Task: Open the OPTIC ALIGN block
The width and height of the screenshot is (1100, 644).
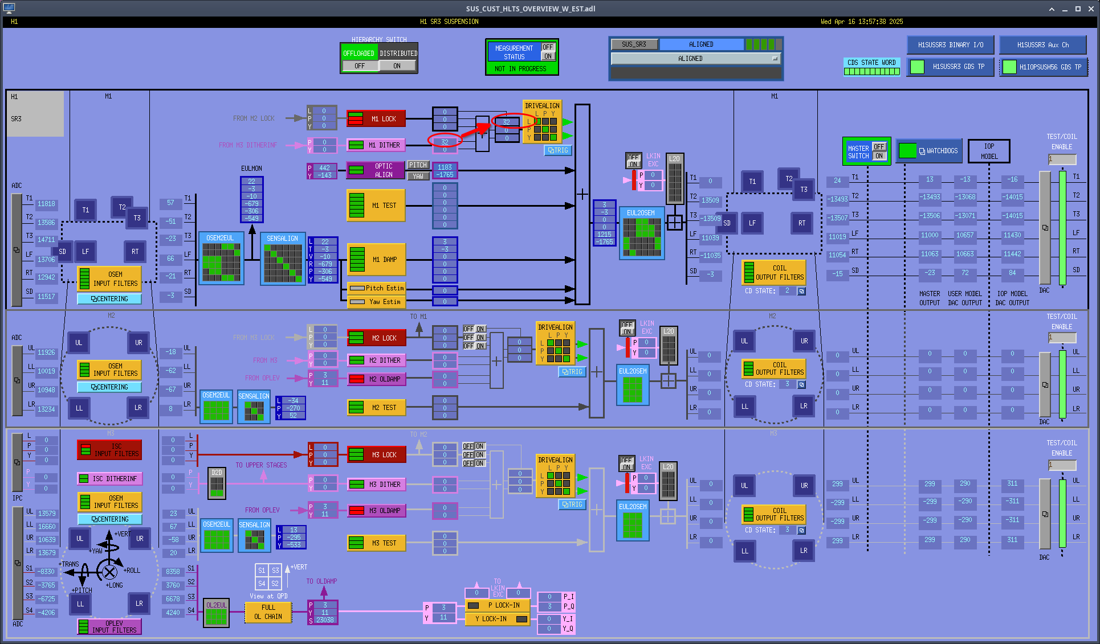Action: point(376,170)
